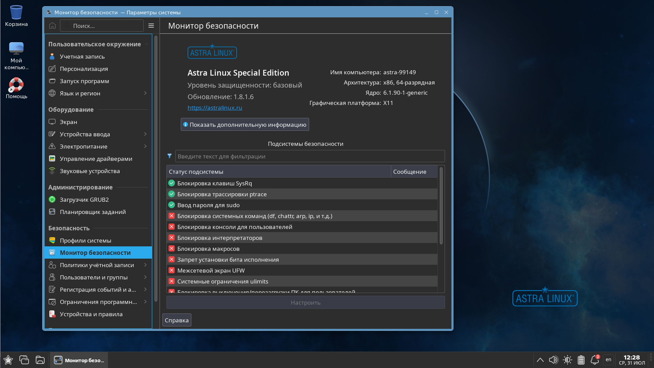Image resolution: width=654 pixels, height=368 pixels.
Task: Open Устройства и правила section
Action: (91, 314)
